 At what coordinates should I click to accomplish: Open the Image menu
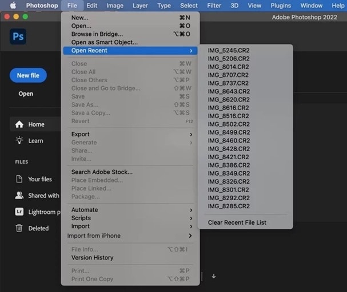point(115,6)
